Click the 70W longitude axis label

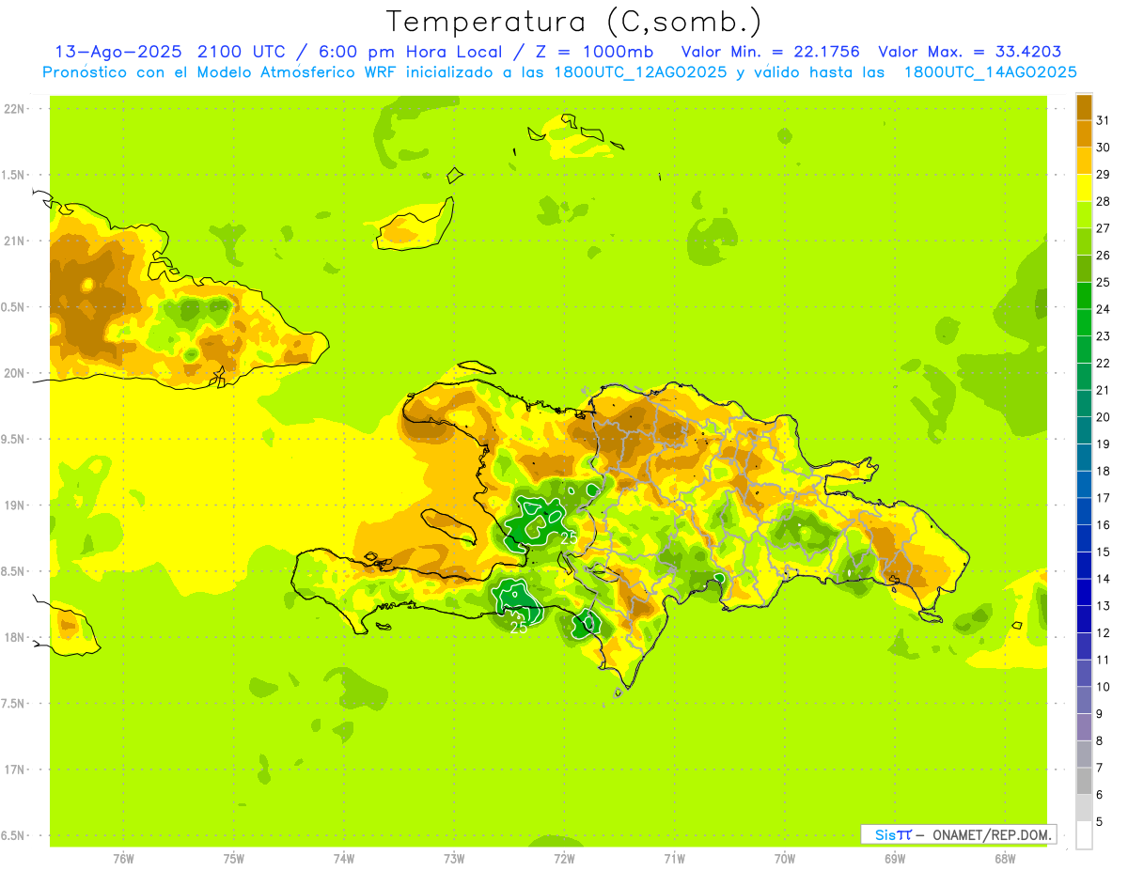(785, 858)
